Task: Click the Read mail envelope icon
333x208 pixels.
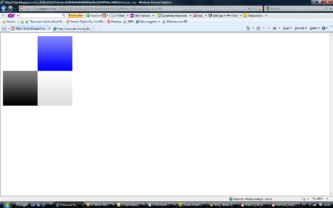Action: 268,28
